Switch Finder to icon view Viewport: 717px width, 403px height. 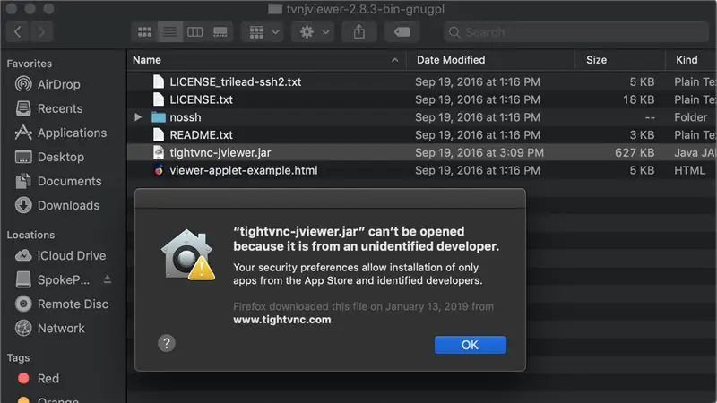pyautogui.click(x=144, y=32)
